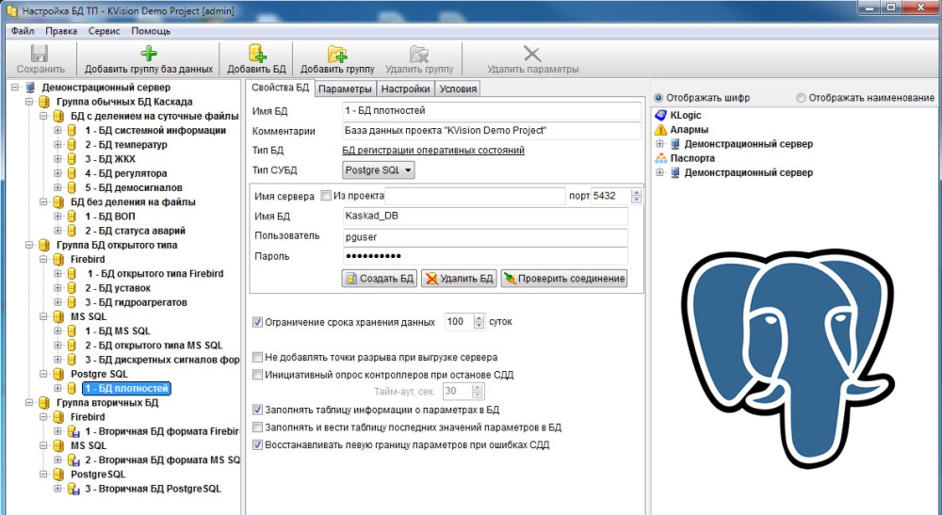This screenshot has height=515, width=942.
Task: Enable Инициативный опрос контроллеров при останове СДД
Action: [257, 375]
